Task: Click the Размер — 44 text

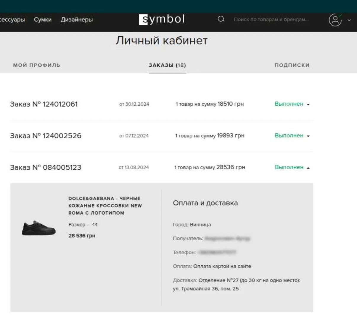Action: pyautogui.click(x=83, y=225)
